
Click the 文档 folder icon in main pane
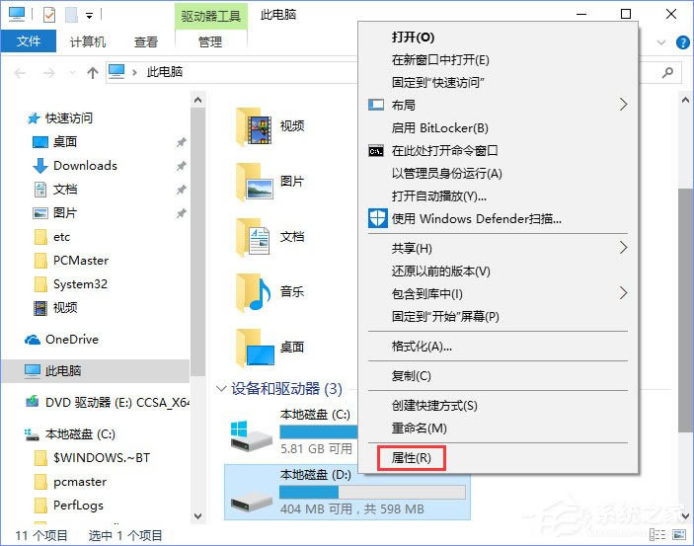[x=254, y=237]
